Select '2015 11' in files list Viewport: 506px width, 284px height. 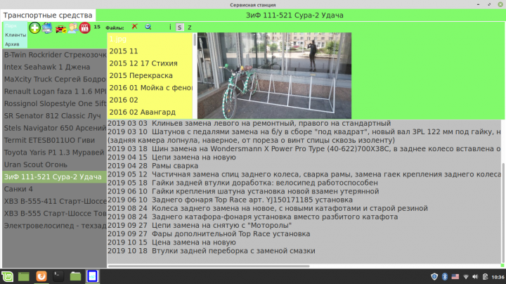point(150,51)
